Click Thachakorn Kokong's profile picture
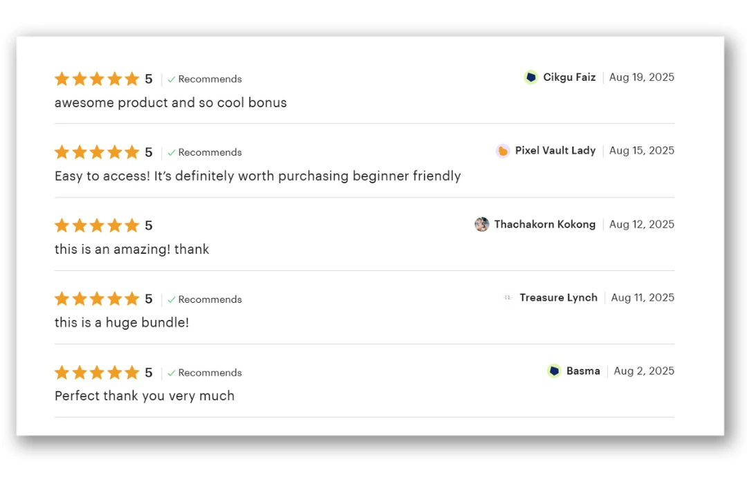This screenshot has height=484, width=747. click(482, 224)
